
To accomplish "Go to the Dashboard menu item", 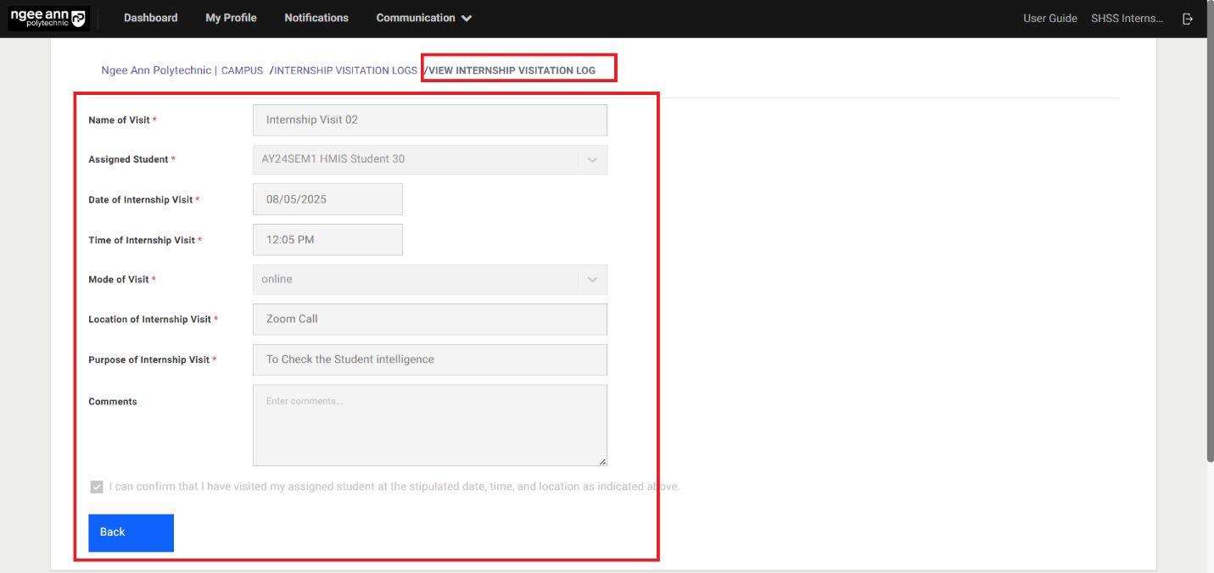I will [150, 18].
